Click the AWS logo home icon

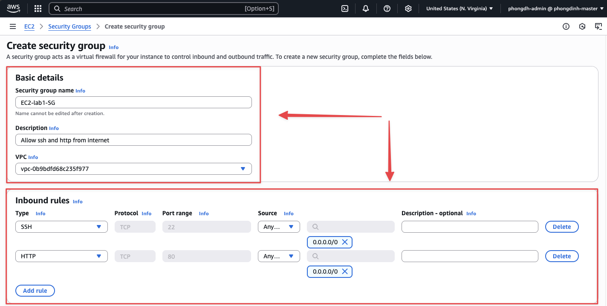coord(13,9)
